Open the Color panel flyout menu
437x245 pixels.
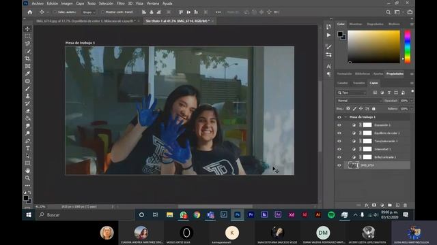(412, 24)
